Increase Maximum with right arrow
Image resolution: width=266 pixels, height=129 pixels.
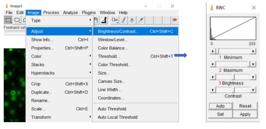(253, 64)
